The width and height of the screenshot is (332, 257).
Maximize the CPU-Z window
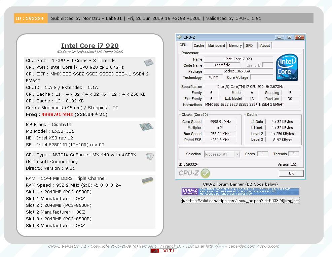click(x=289, y=37)
